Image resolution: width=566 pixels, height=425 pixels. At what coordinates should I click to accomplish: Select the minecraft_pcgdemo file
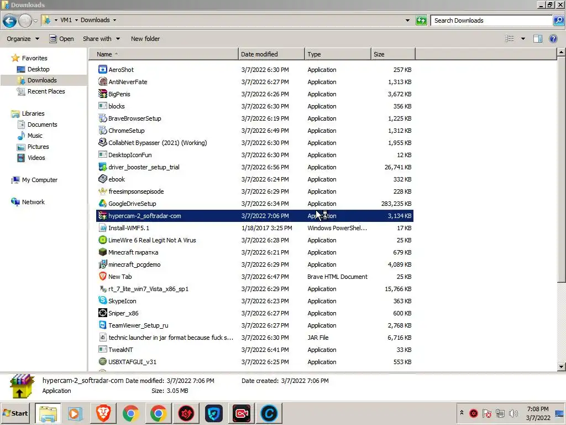(254, 264)
